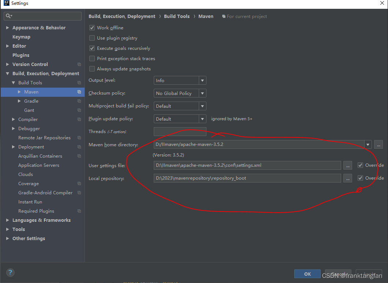Click the project-level icon on Maven row
This screenshot has width=388, height=283.
click(79, 92)
